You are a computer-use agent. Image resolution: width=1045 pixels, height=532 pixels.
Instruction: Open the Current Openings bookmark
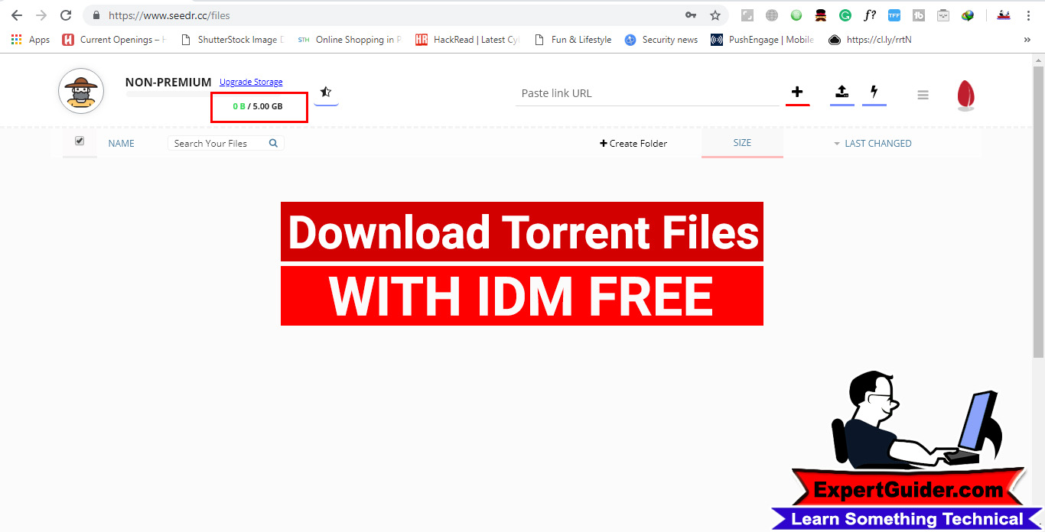coord(113,40)
